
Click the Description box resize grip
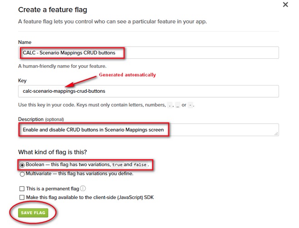tap(276, 134)
